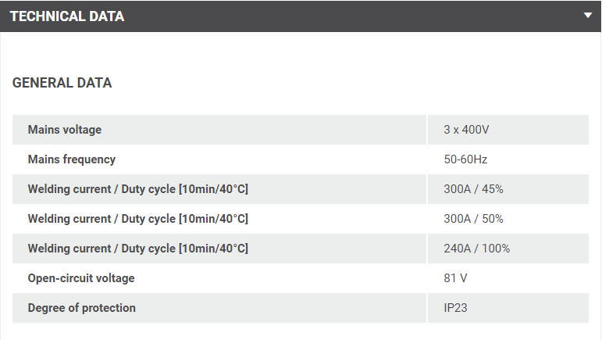
Task: Collapse the Technical Data section arrow
Action: 587,16
